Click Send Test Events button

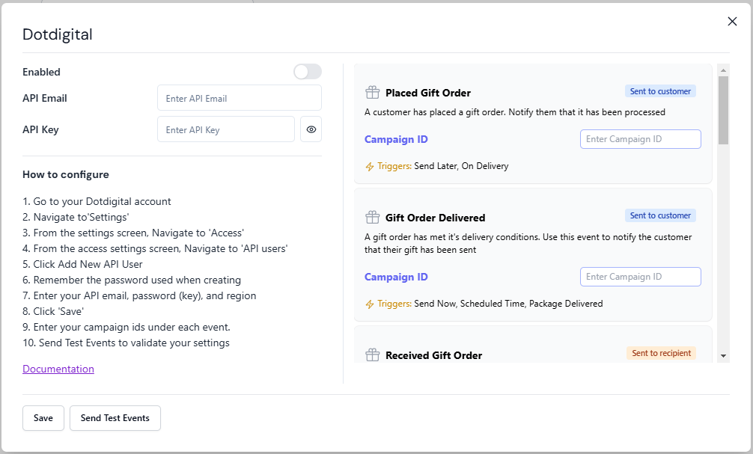coord(115,418)
